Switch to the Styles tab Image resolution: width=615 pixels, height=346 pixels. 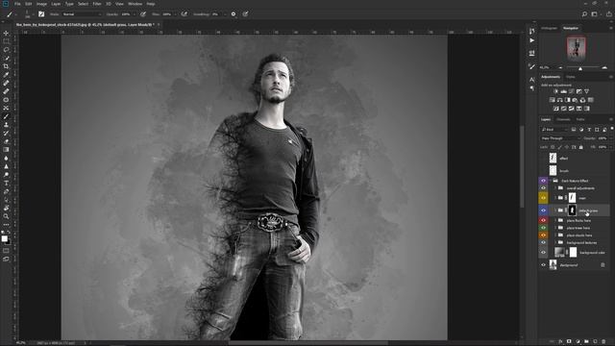point(571,77)
